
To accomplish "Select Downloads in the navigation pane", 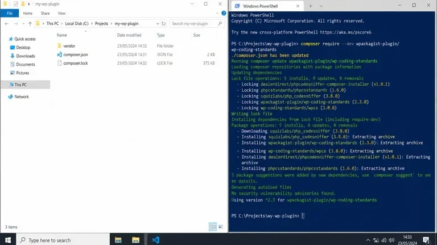I will coord(26,56).
